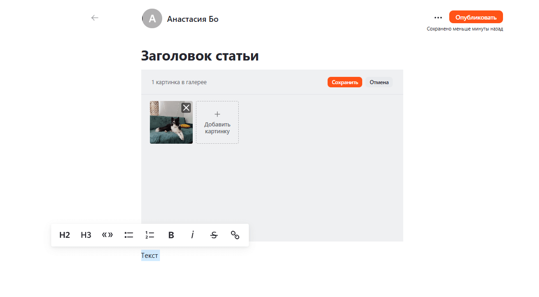Remove the dog picture from gallery
The image size is (539, 297).
[x=186, y=108]
